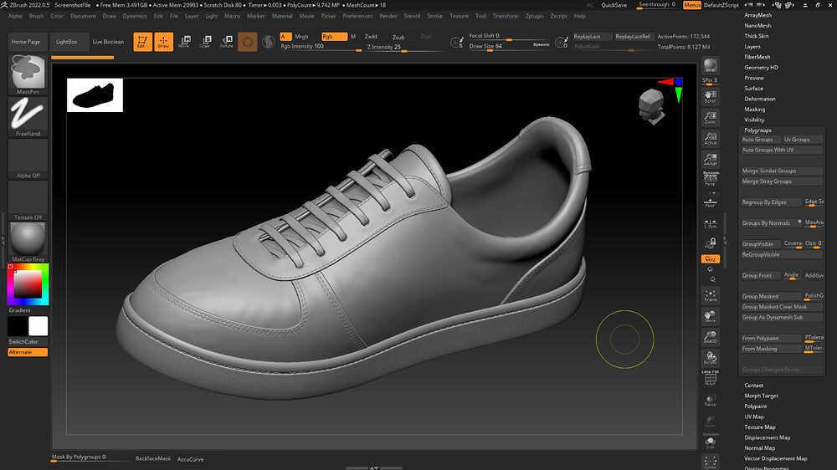
Task: Click the shoe silhouette thumbnail
Action: tap(95, 95)
